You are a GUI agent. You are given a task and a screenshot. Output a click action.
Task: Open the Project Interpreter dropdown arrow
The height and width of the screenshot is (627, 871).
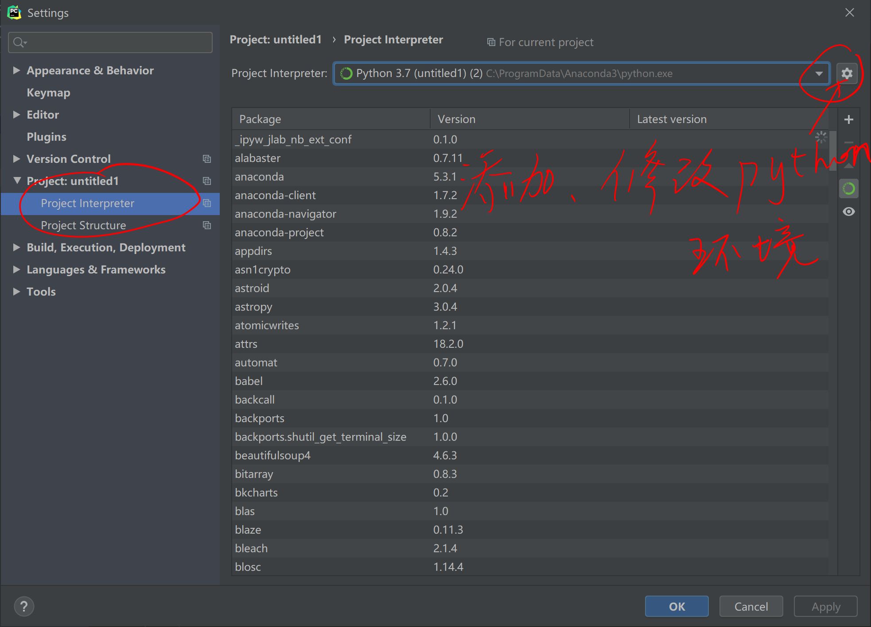[819, 73]
